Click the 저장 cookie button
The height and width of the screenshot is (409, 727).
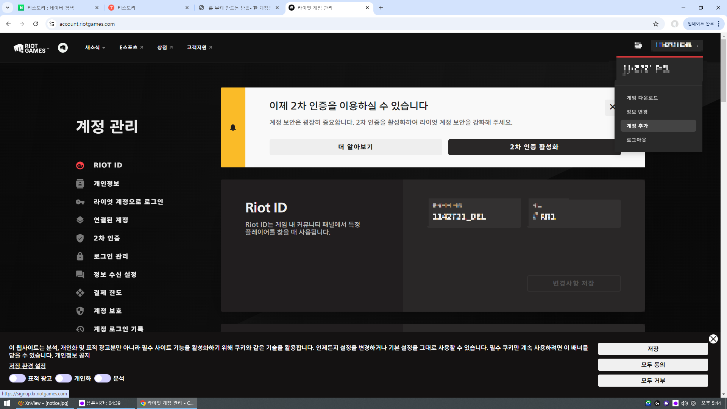[x=653, y=349]
